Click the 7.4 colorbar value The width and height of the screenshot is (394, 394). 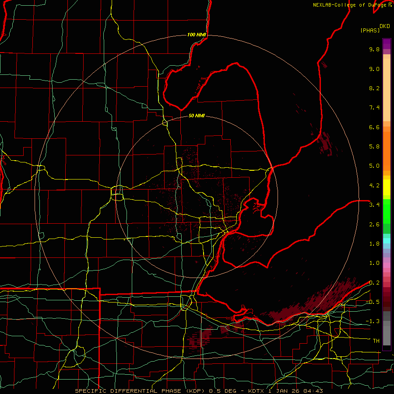click(374, 108)
